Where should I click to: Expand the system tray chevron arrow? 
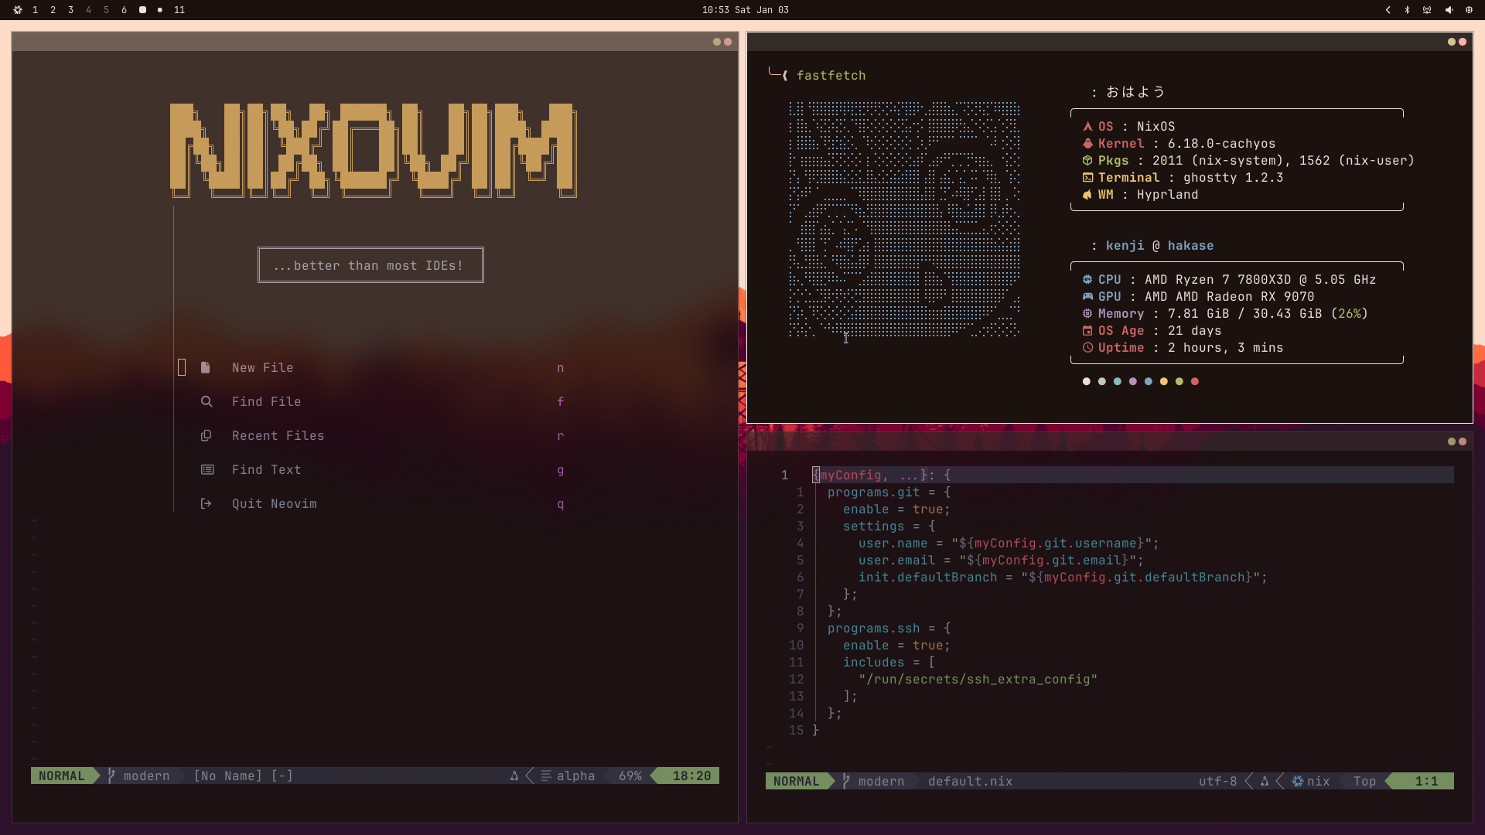point(1388,10)
